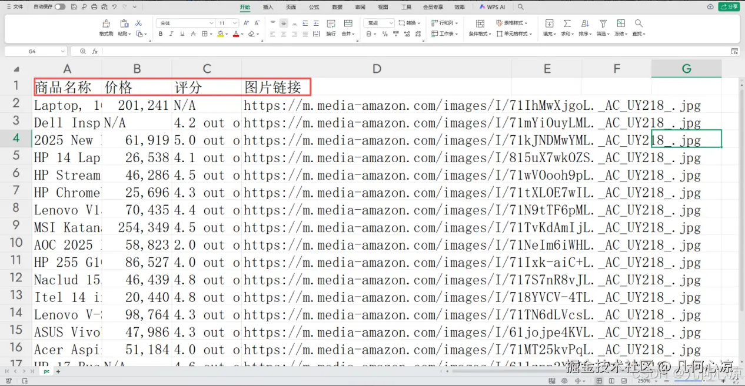Click the formula bar input field
The image size is (745, 386).
415,51
